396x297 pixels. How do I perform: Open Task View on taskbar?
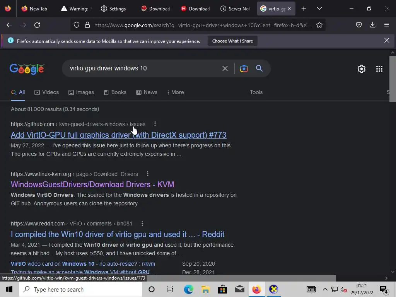(x=170, y=289)
